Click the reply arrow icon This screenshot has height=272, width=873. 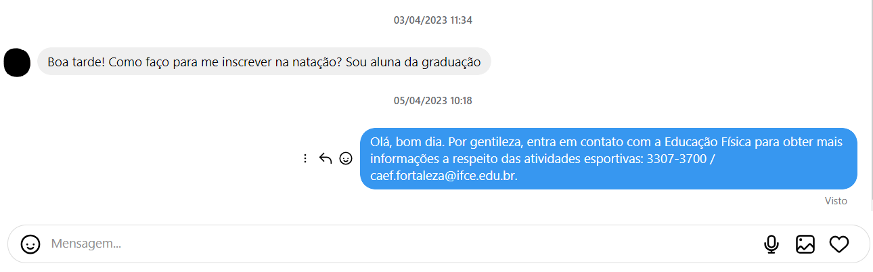(x=326, y=158)
